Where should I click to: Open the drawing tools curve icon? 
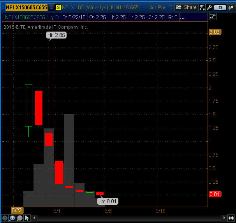pos(213,17)
